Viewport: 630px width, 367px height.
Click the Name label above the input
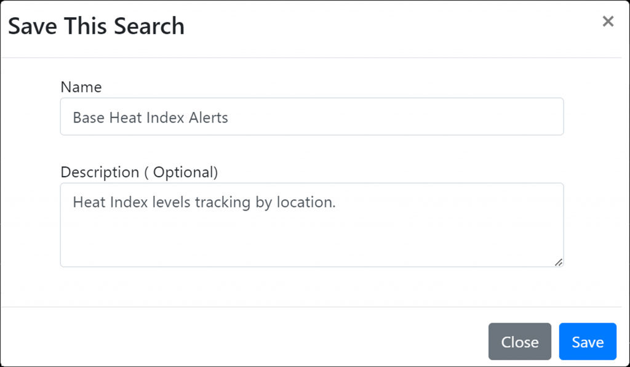(x=81, y=87)
